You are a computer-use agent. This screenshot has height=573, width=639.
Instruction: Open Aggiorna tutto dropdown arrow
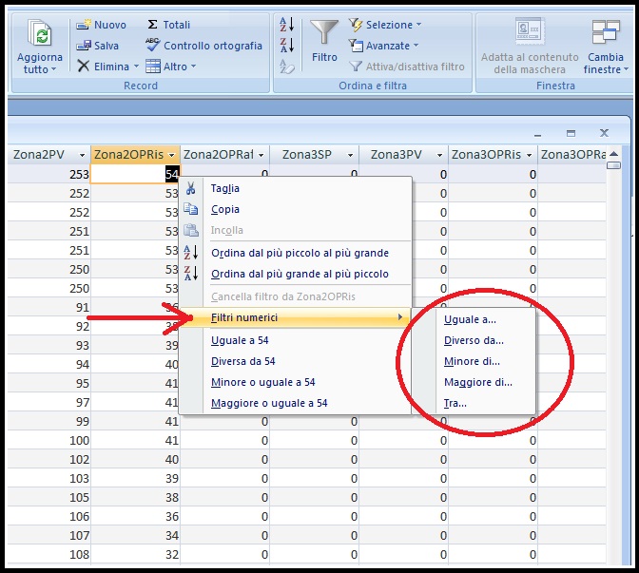[x=53, y=69]
